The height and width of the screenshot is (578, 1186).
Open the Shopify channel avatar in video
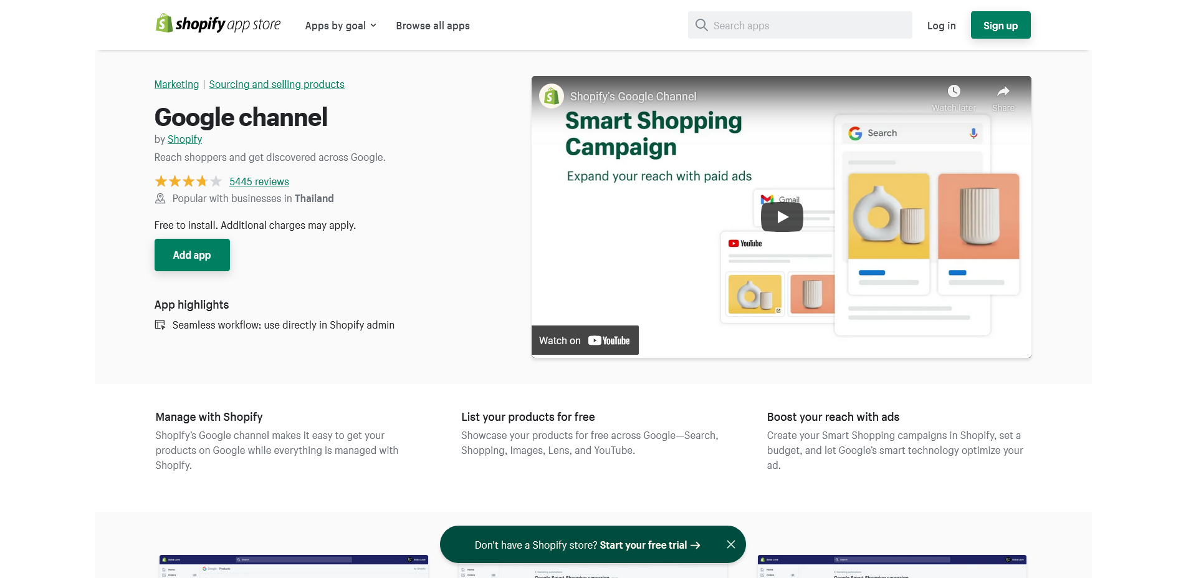tap(552, 96)
